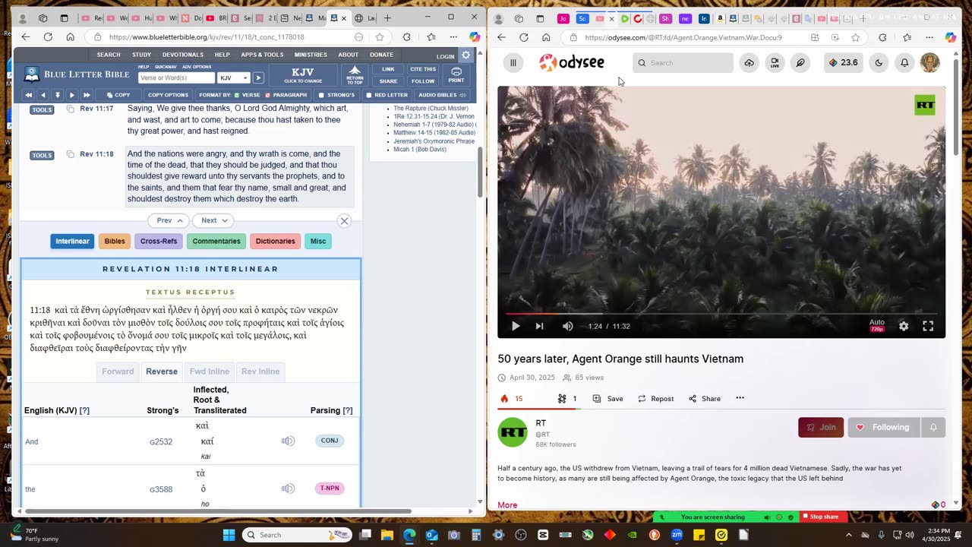The image size is (972, 547).
Task: Close the interlinear panel with the X
Action: point(344,221)
